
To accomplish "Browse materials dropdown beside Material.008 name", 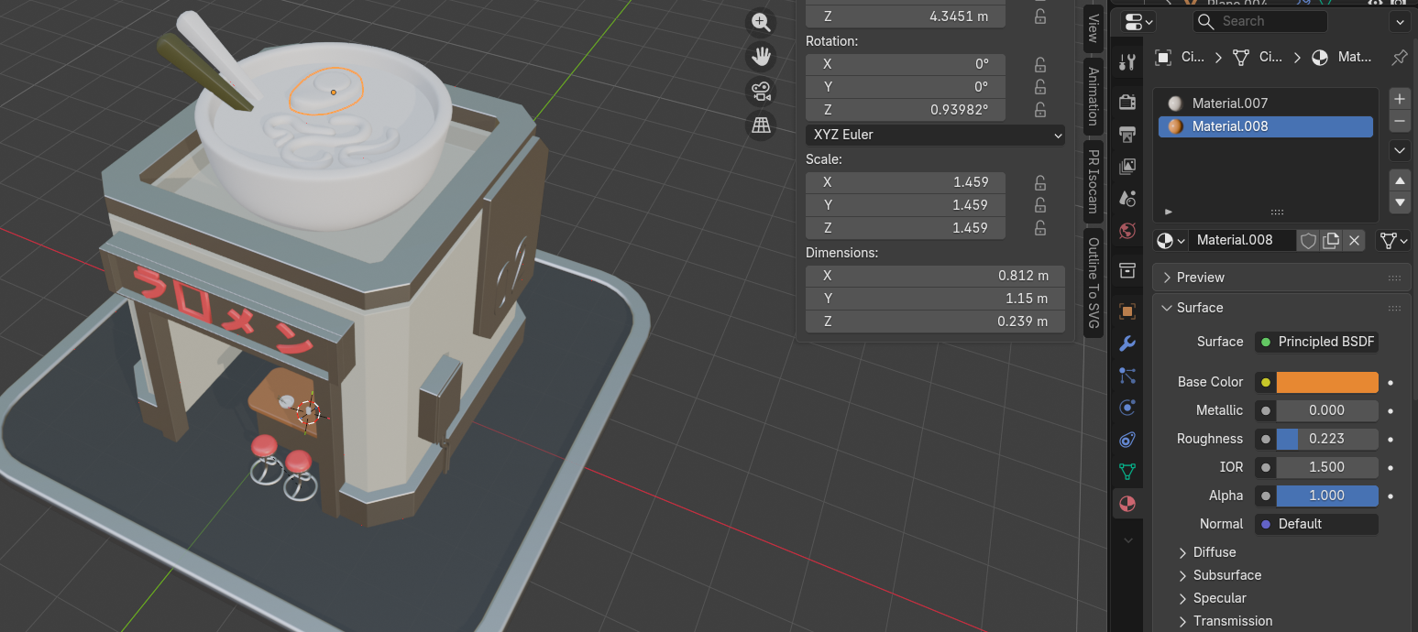I will point(1171,240).
